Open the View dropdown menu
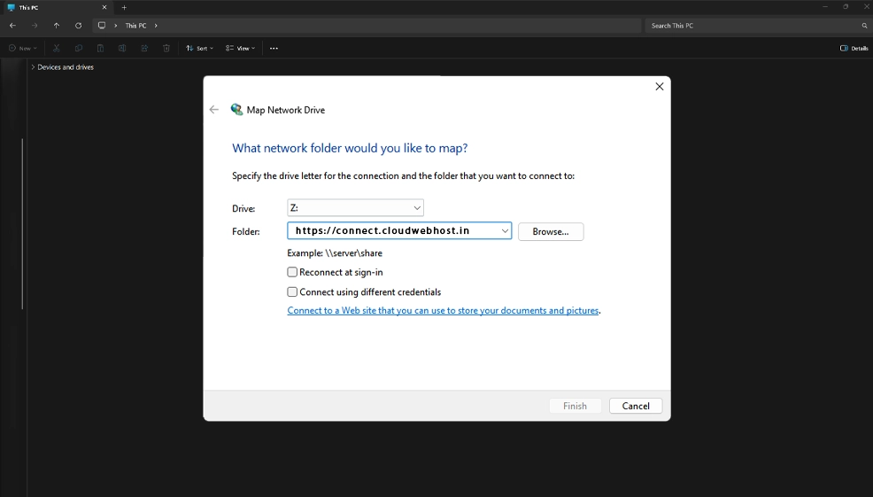Screen dimensions: 873x497 click(241, 49)
